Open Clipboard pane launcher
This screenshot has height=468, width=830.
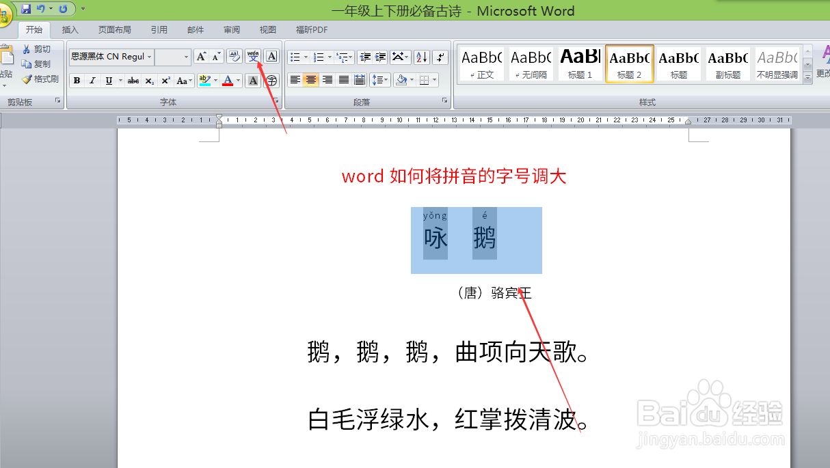pos(58,101)
